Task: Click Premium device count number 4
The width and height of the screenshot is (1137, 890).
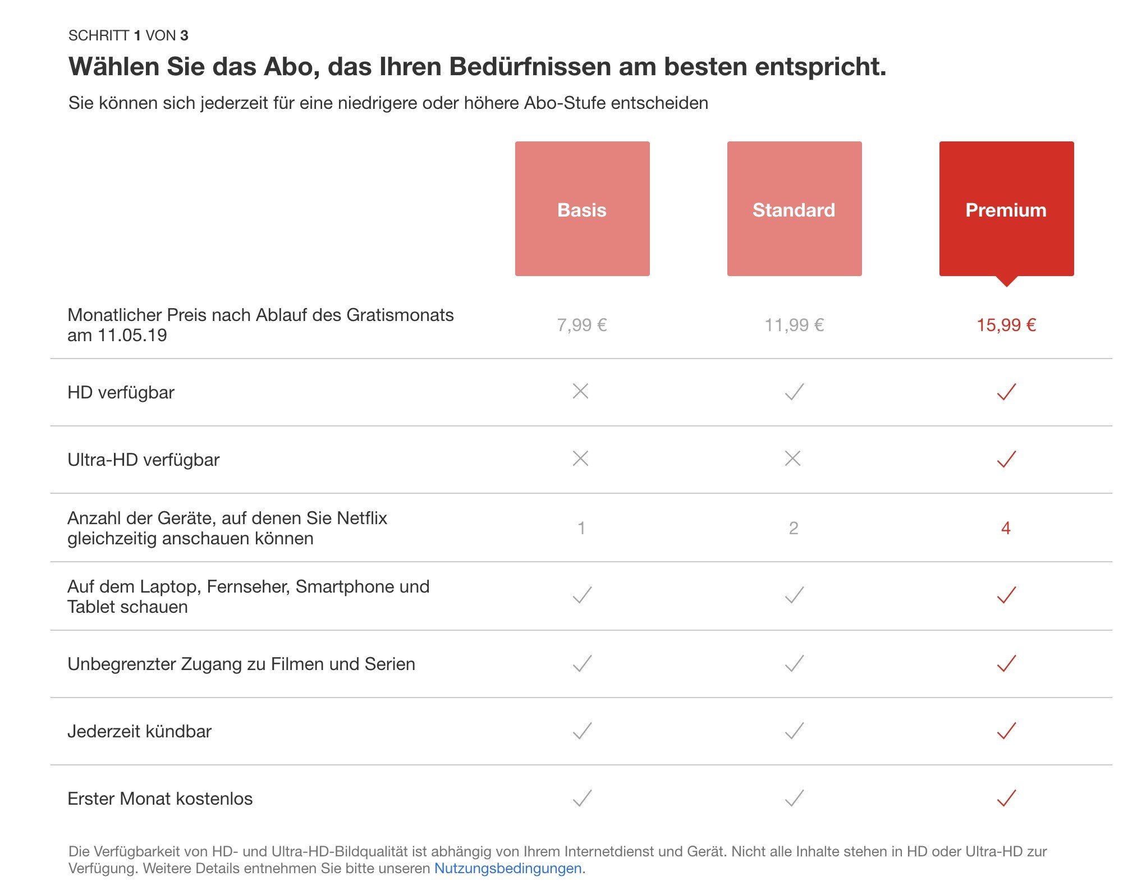Action: tap(1006, 528)
